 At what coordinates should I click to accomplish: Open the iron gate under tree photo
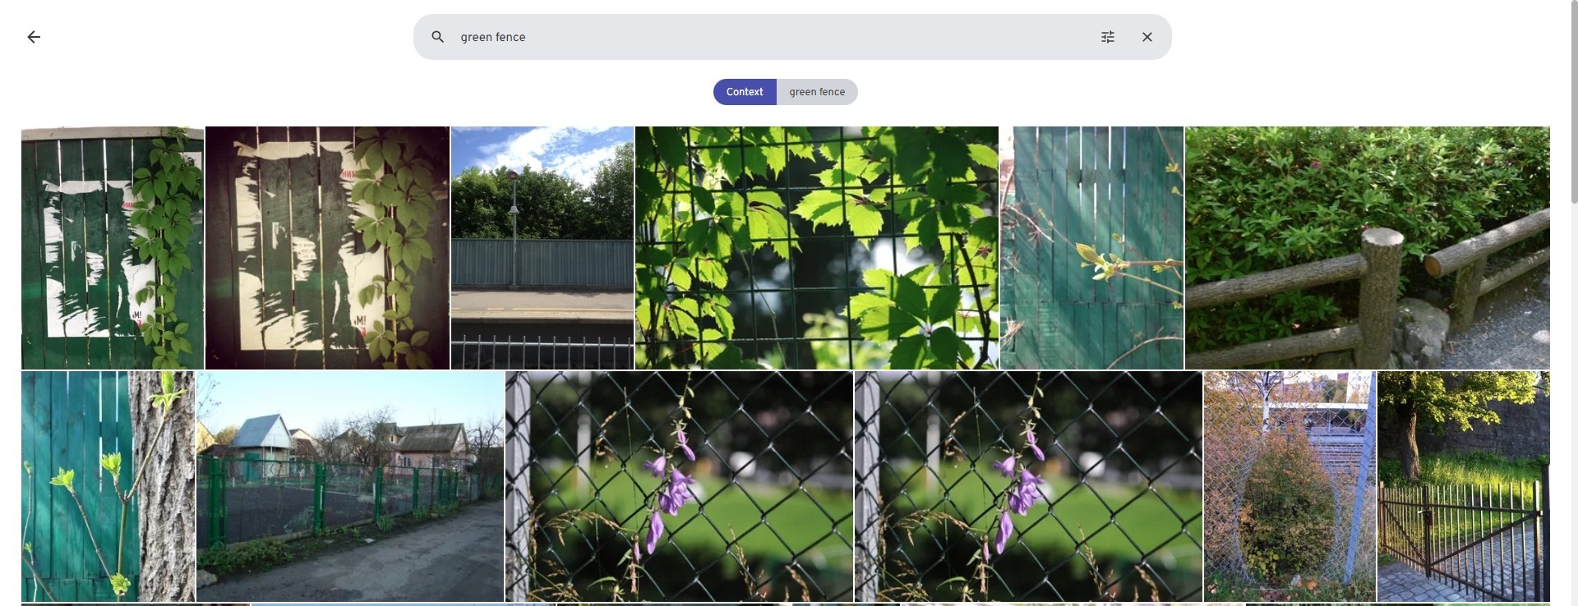tap(1464, 486)
